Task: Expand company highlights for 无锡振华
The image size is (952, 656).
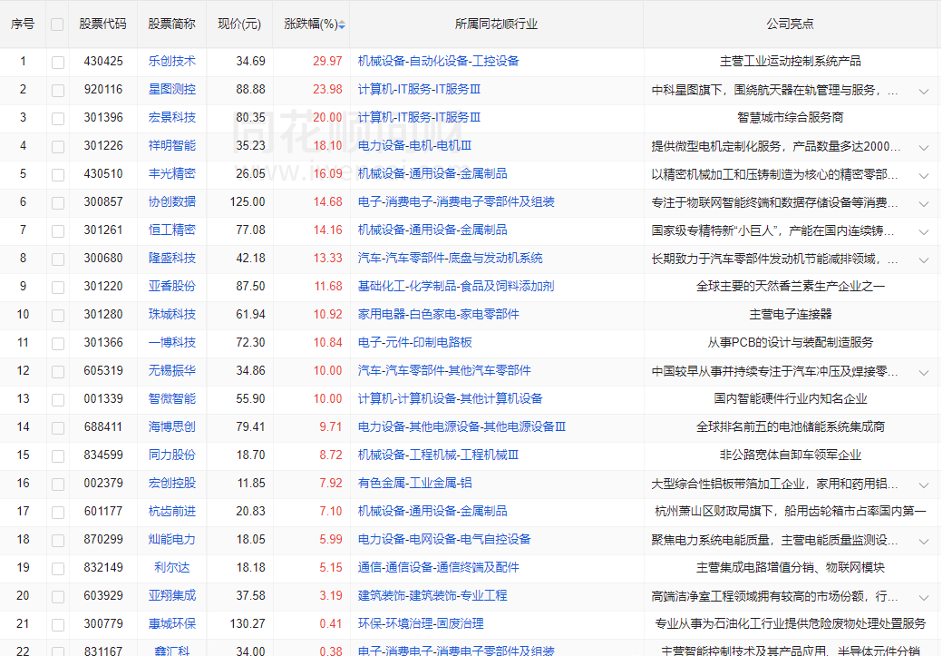Action: 924,372
